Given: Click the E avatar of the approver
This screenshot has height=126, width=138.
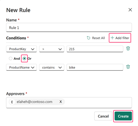Looking at the screenshot, I should pos(12,102).
